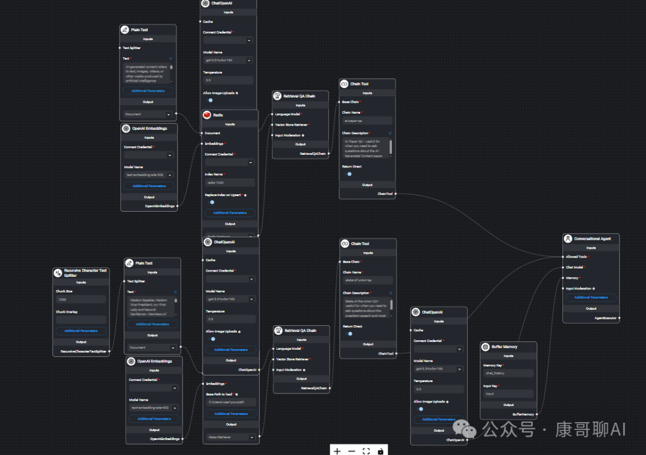Click the Chunk Size field showing 1000
Image resolution: width=646 pixels, height=455 pixels.
pyautogui.click(x=81, y=300)
